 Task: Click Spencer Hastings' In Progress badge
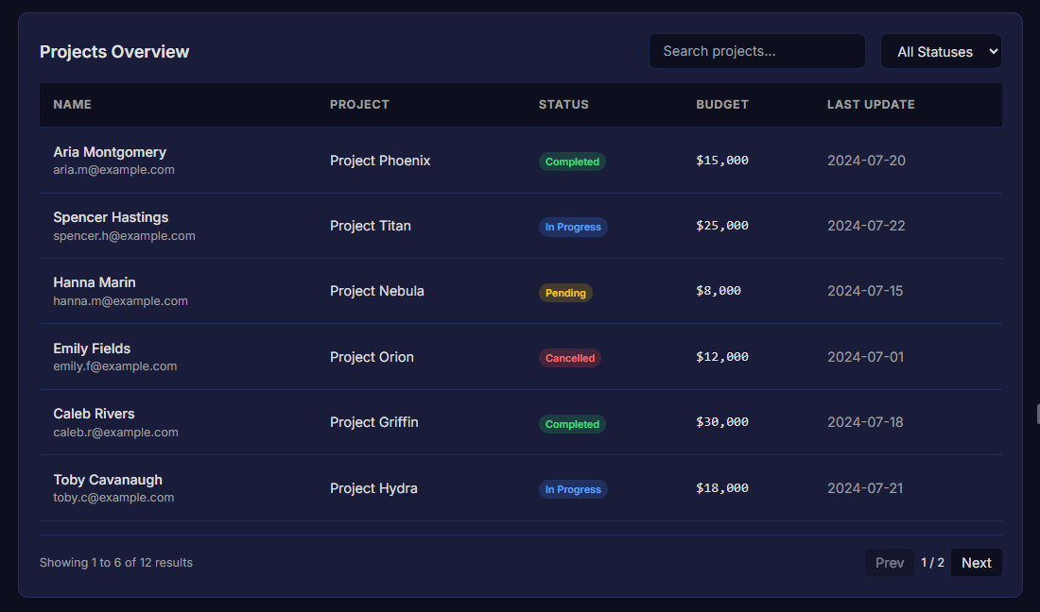click(573, 227)
